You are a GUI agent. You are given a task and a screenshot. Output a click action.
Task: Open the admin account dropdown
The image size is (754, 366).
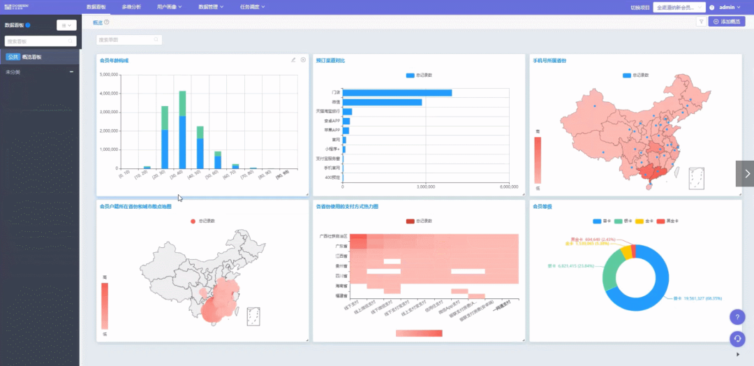tap(730, 7)
